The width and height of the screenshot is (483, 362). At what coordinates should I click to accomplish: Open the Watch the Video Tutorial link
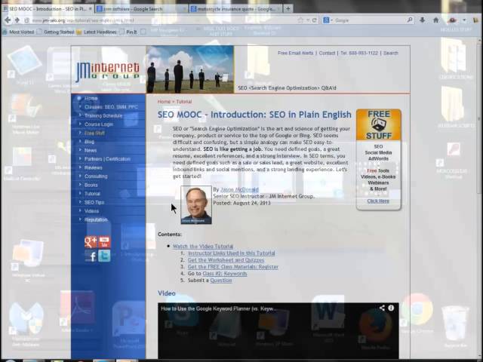coord(203,247)
